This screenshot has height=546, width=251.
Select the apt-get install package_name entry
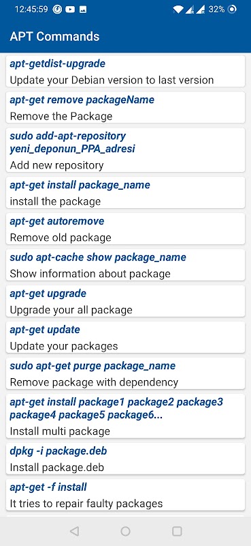click(125, 192)
